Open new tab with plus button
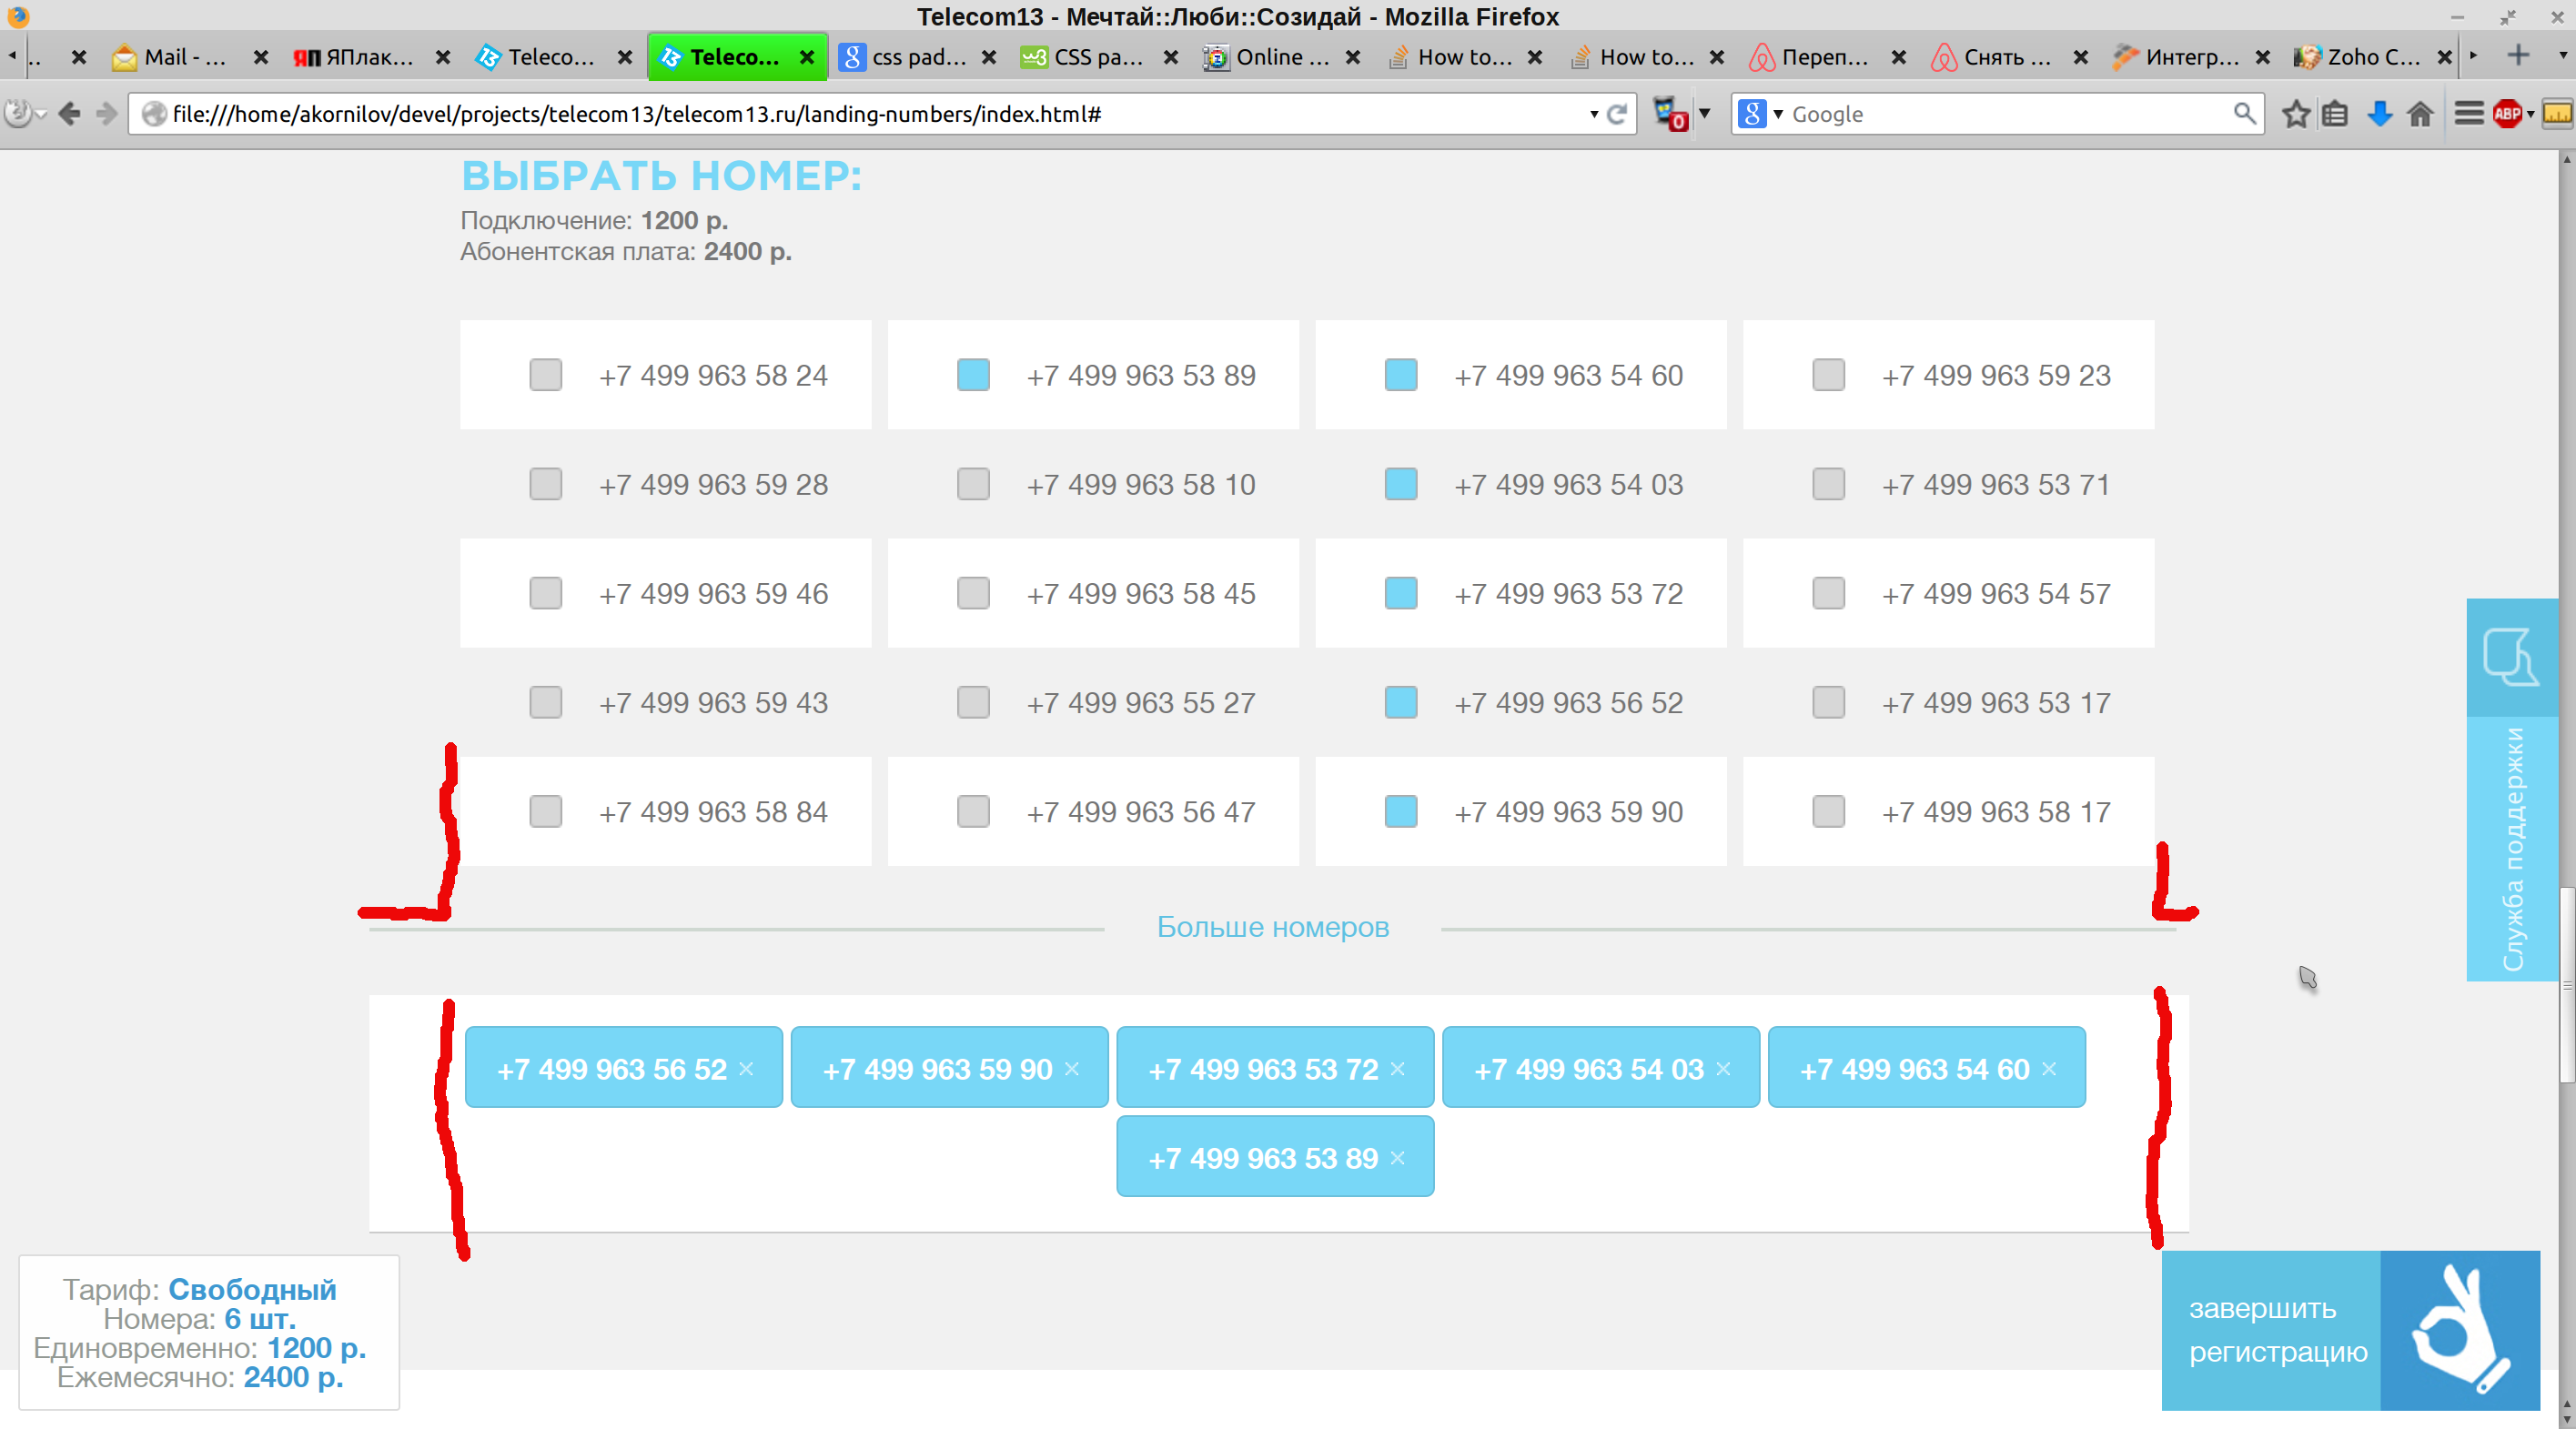The width and height of the screenshot is (2576, 1429). tap(2518, 56)
